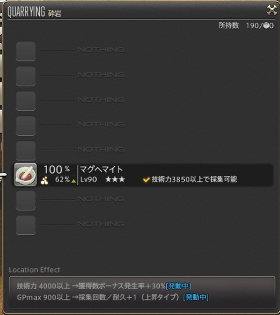The width and height of the screenshot is (280, 315).
Task: Select the マグヘマイト item name
Action: 101,169
